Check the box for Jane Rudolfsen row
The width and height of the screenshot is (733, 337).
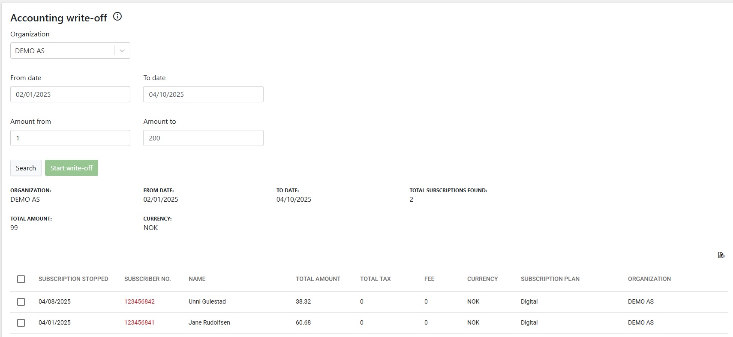[x=21, y=323]
